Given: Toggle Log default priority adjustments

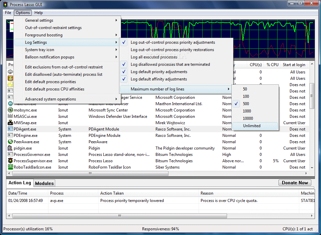Looking at the screenshot, I should 177,72.
